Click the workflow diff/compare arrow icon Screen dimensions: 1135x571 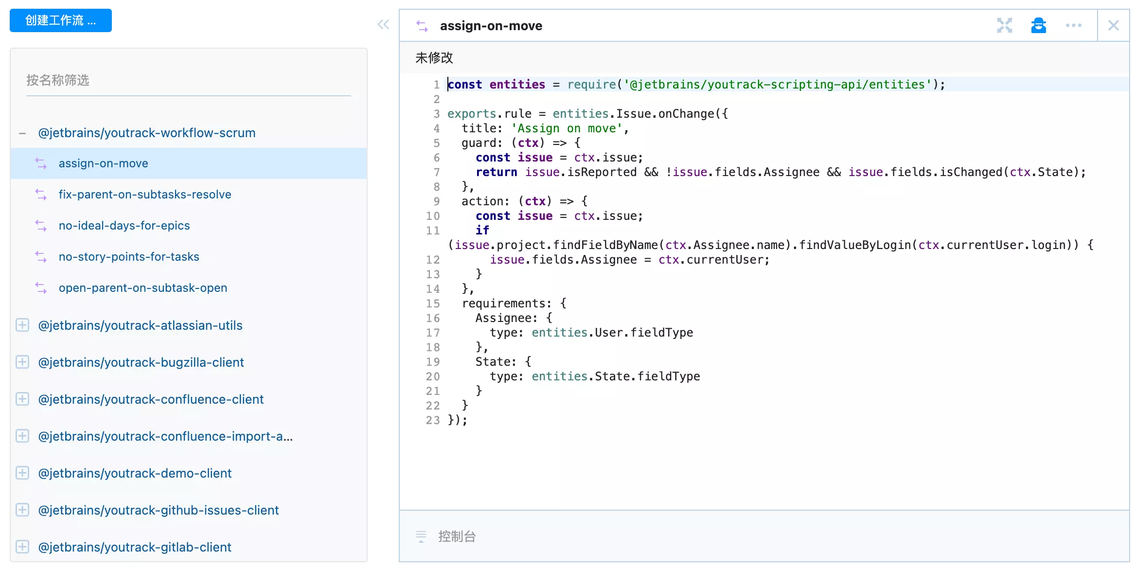pyautogui.click(x=422, y=26)
